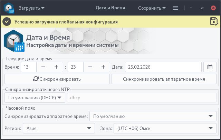The image size is (221, 140).
Task: Increase the hours value with plus
Action: [x=56, y=67]
